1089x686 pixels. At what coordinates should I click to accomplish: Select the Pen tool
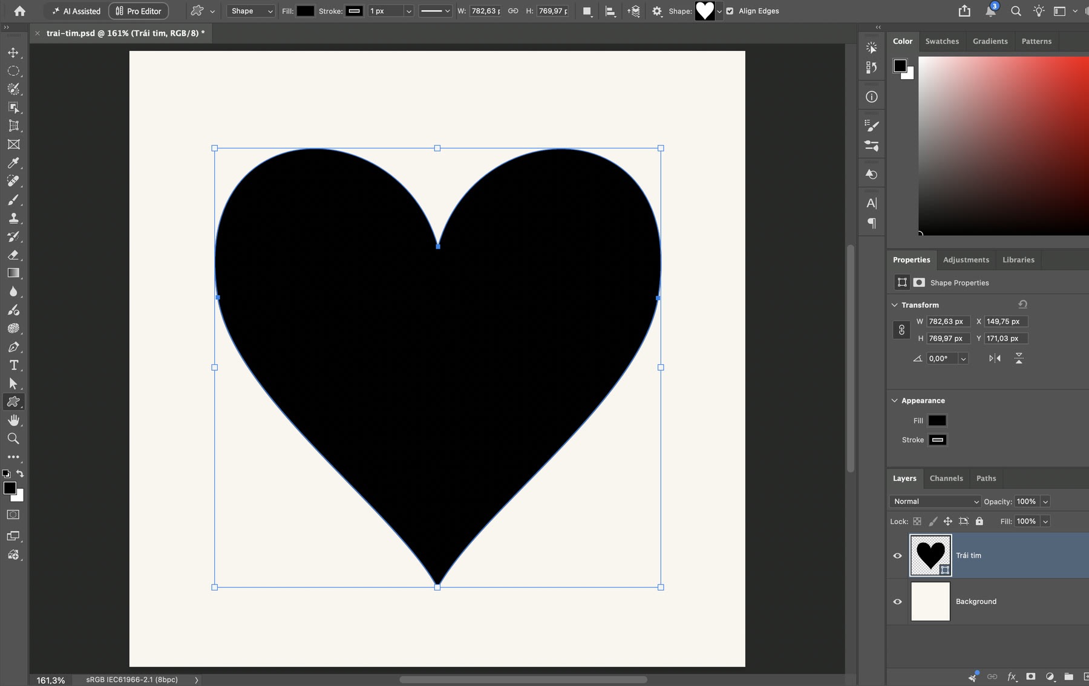13,347
